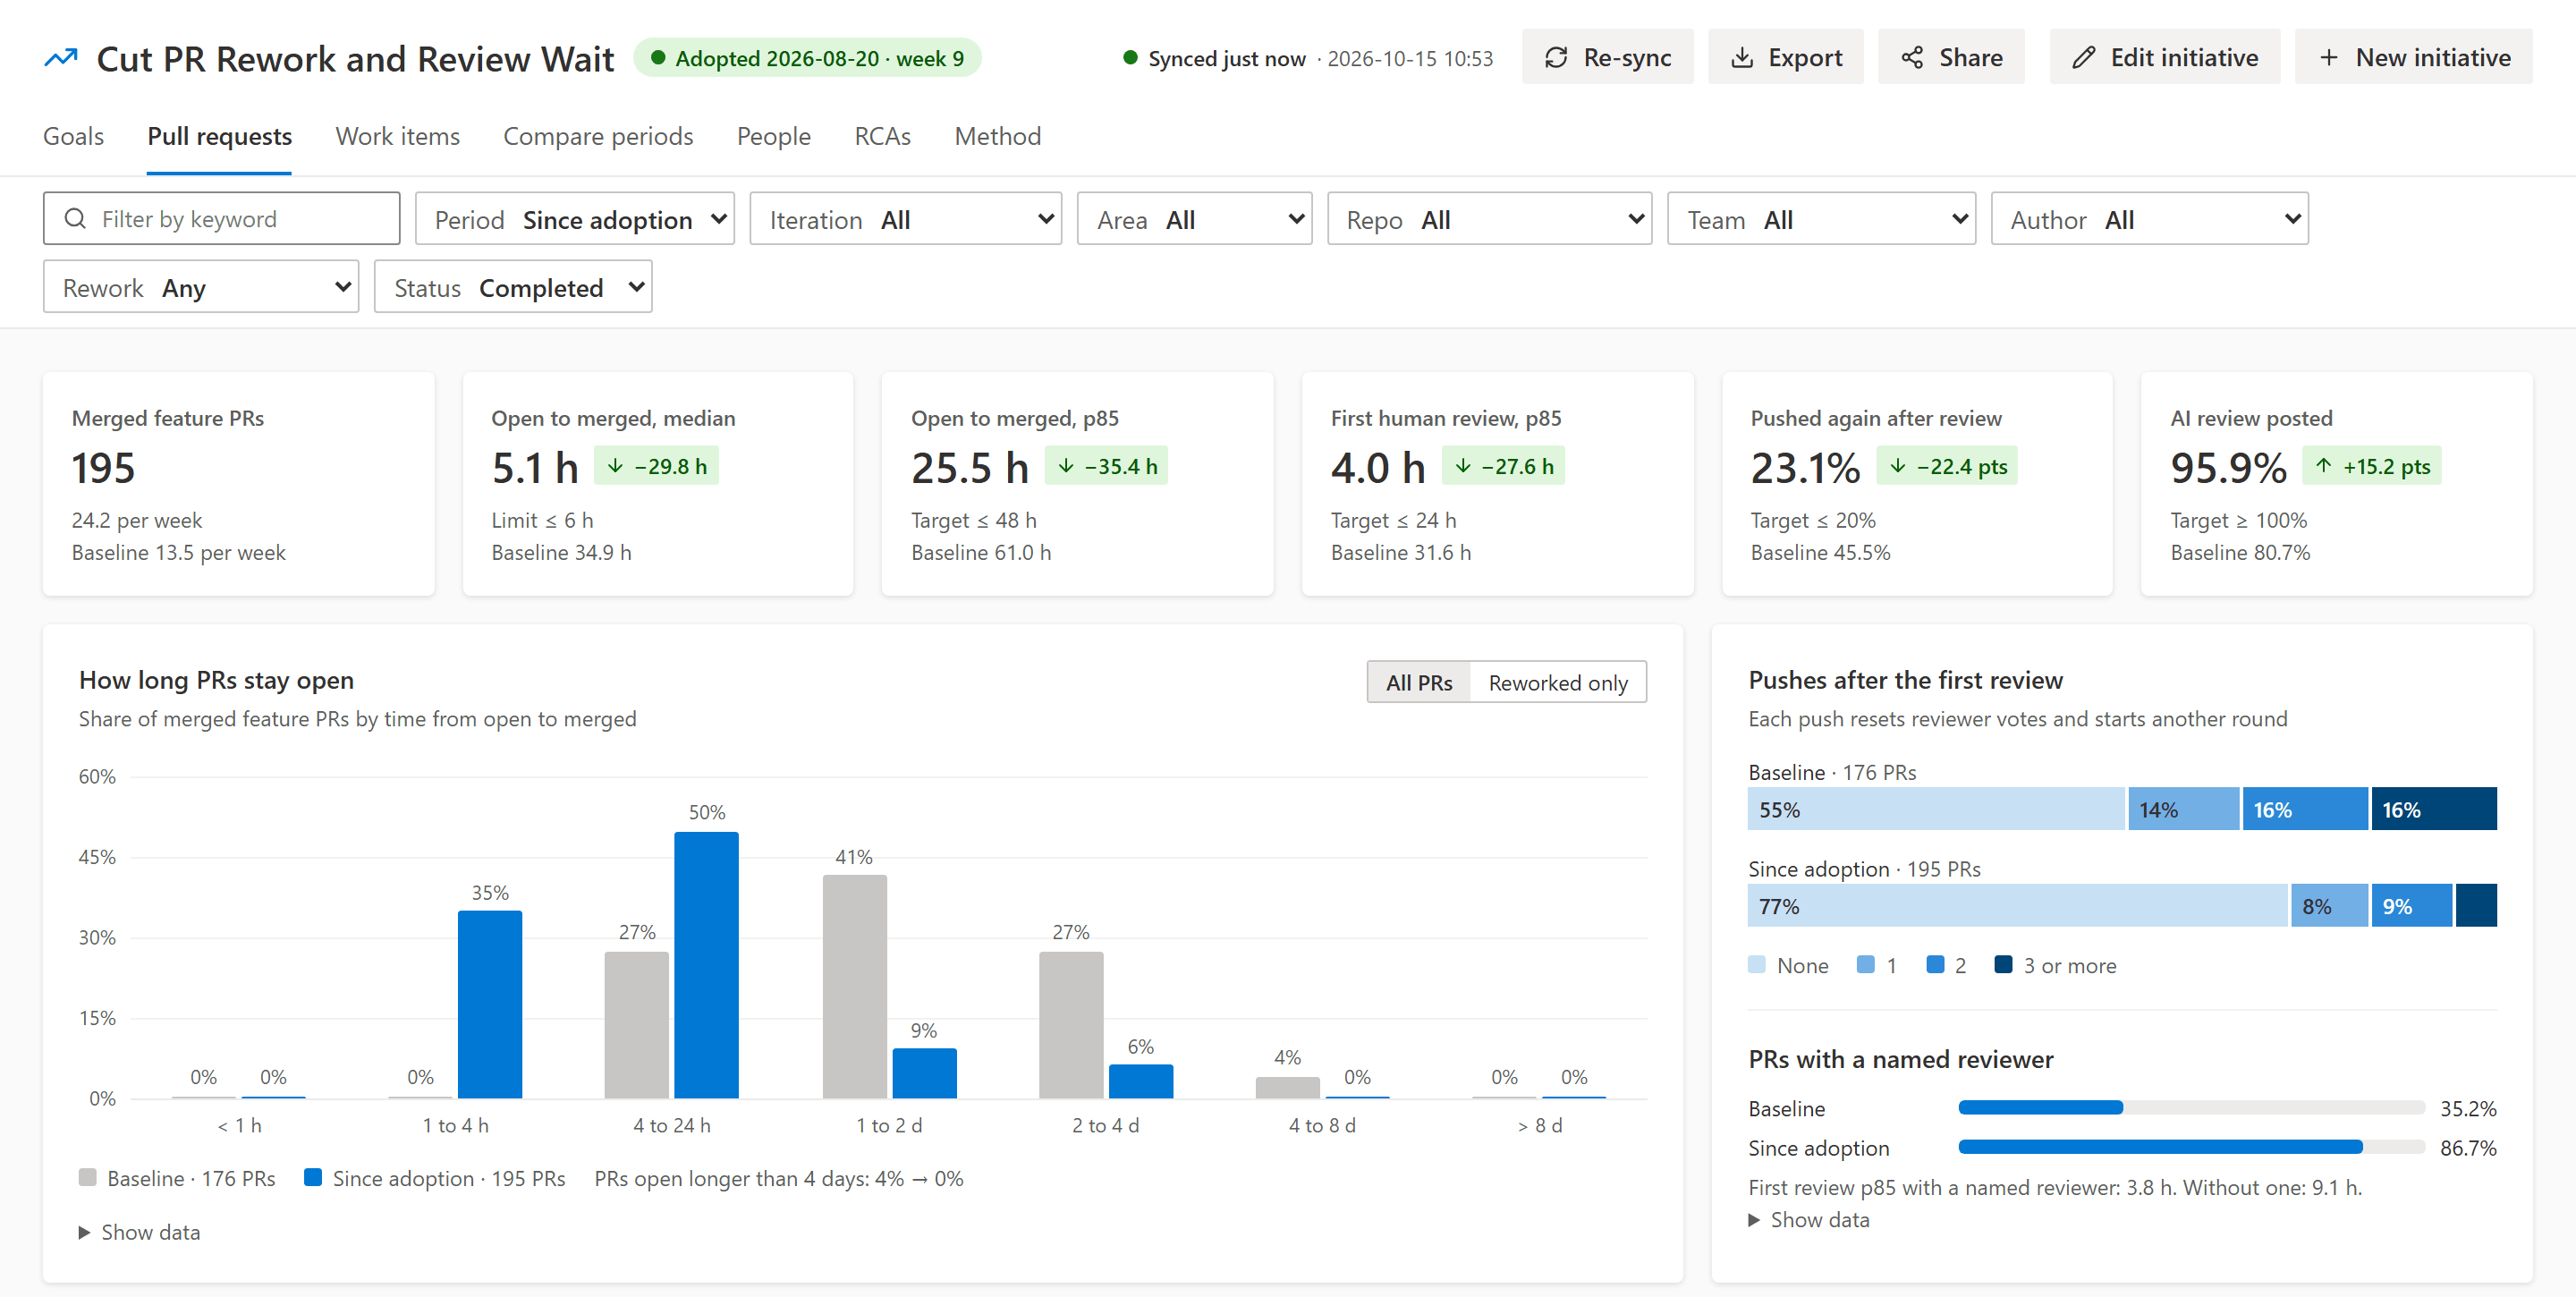This screenshot has width=2576, height=1297.
Task: Open the Status Completed dropdown
Action: click(x=513, y=286)
